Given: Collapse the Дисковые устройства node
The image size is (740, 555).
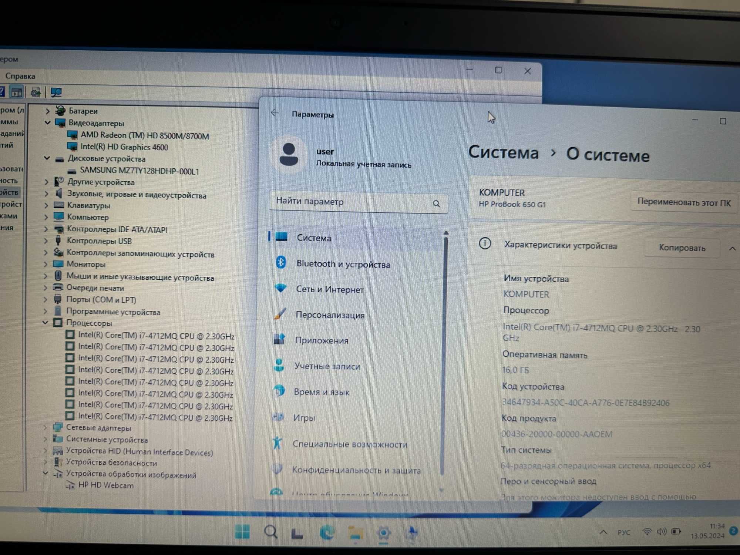Looking at the screenshot, I should click(47, 158).
